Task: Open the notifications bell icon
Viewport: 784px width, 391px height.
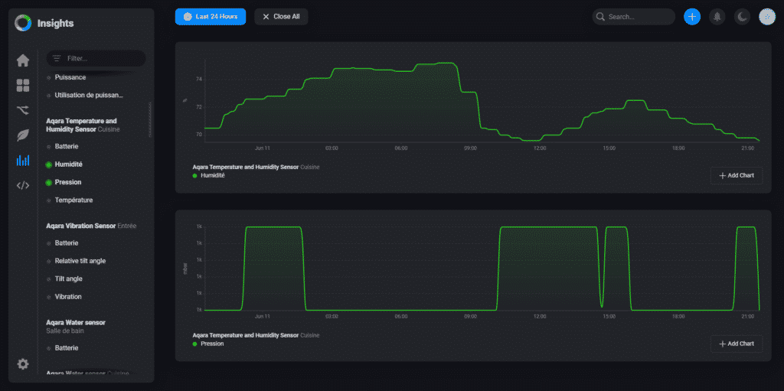Action: (717, 17)
